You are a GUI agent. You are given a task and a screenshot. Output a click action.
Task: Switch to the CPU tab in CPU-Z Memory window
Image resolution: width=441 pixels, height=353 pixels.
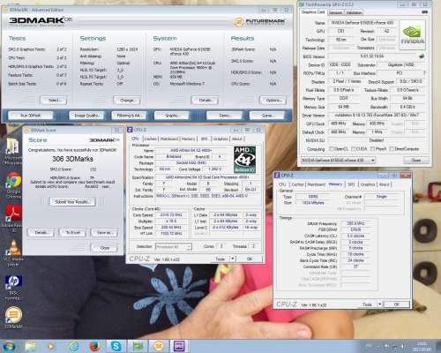pos(282,184)
